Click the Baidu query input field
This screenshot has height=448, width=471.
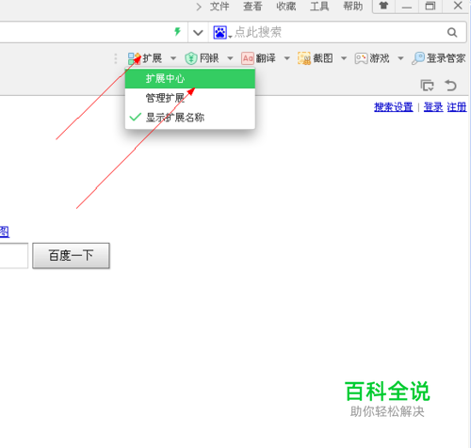click(x=14, y=255)
